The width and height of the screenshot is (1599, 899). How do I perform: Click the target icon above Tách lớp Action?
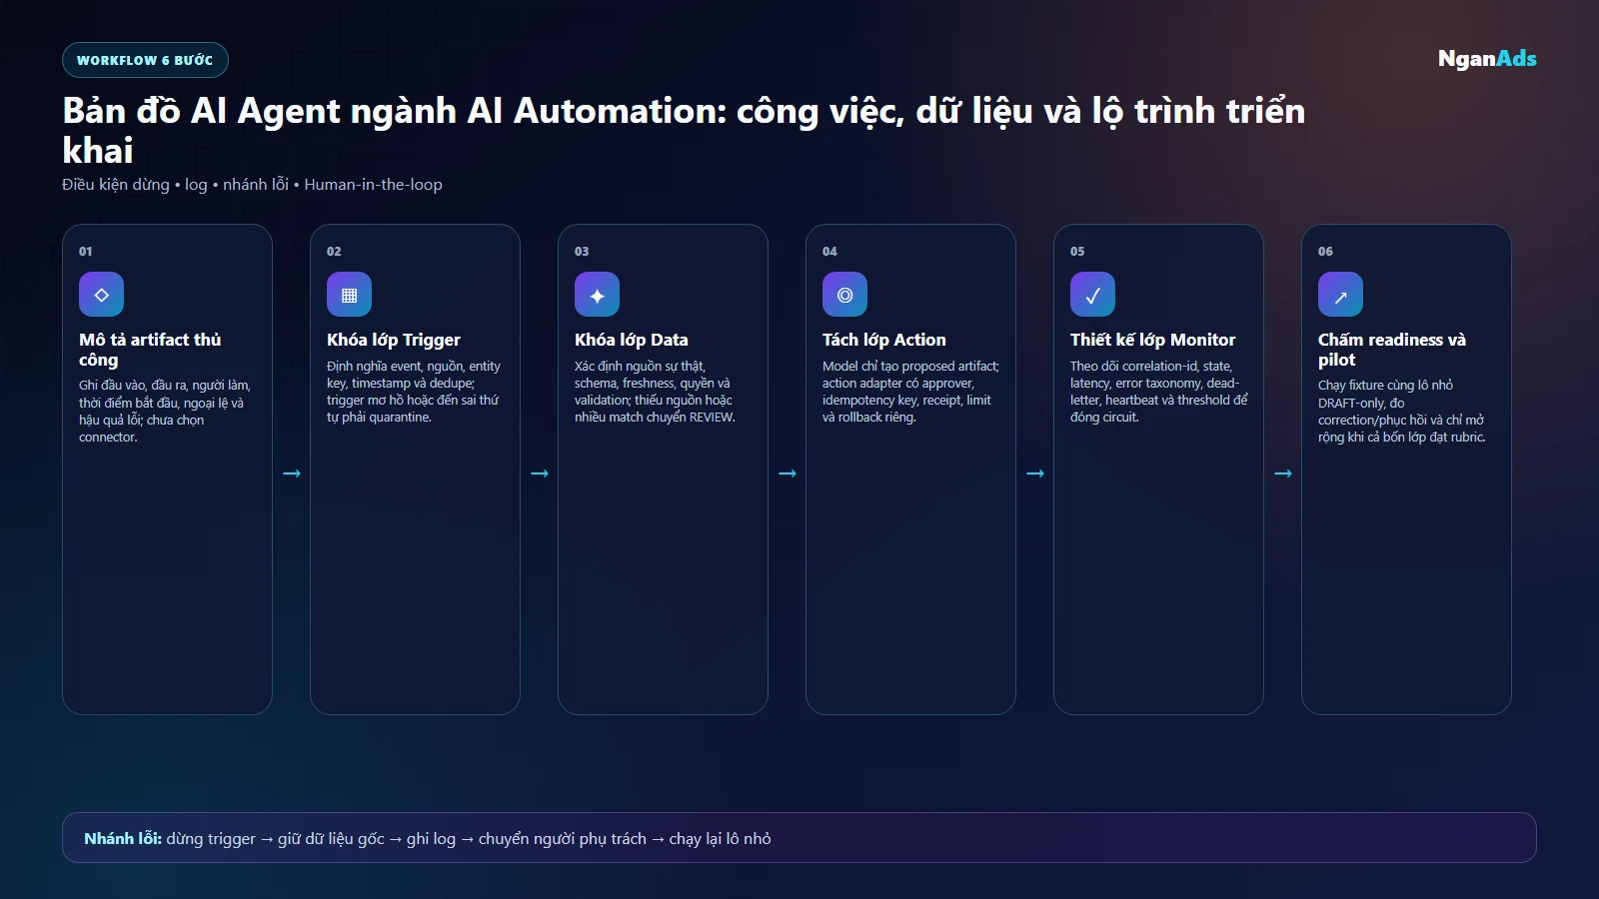(844, 295)
